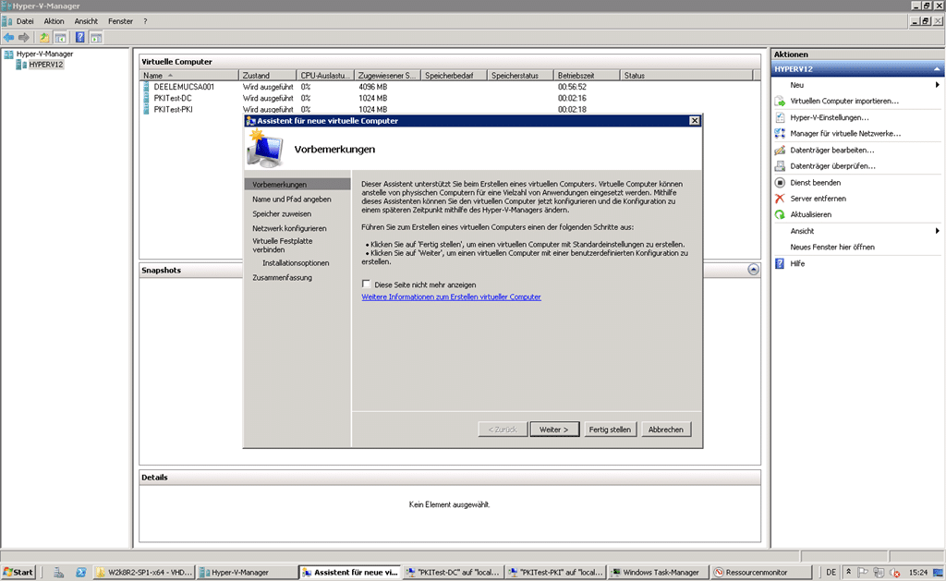Click the up one level toolbar icon

click(44, 37)
